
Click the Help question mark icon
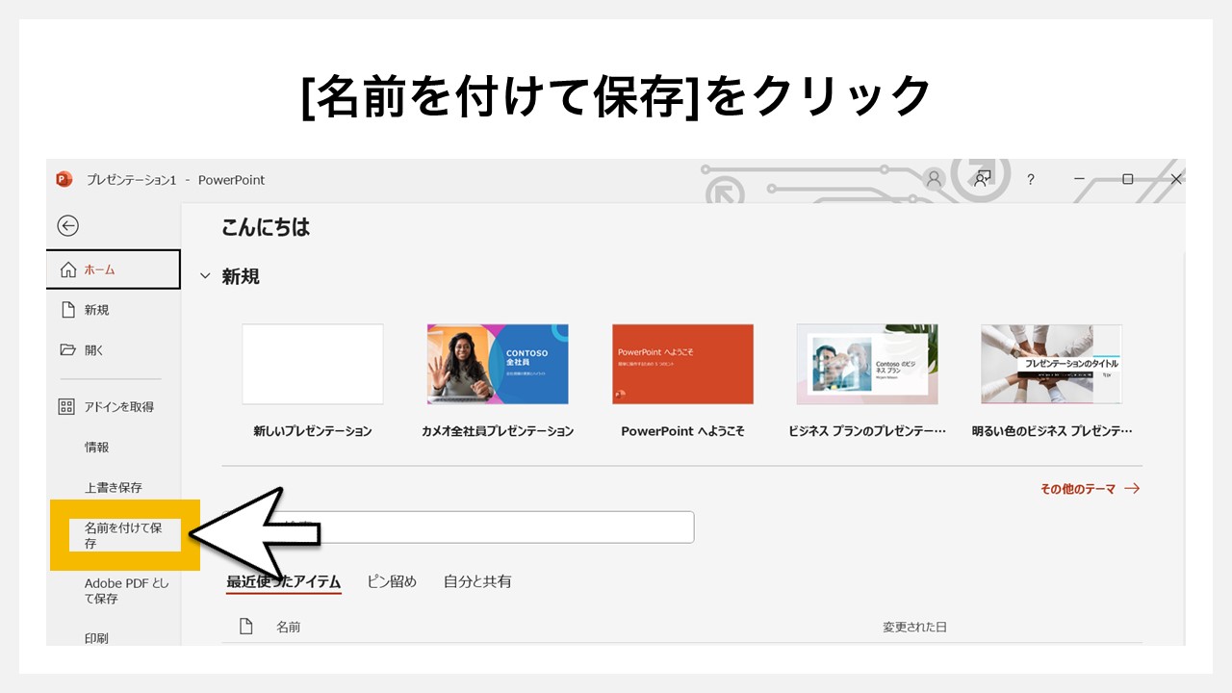click(1030, 180)
